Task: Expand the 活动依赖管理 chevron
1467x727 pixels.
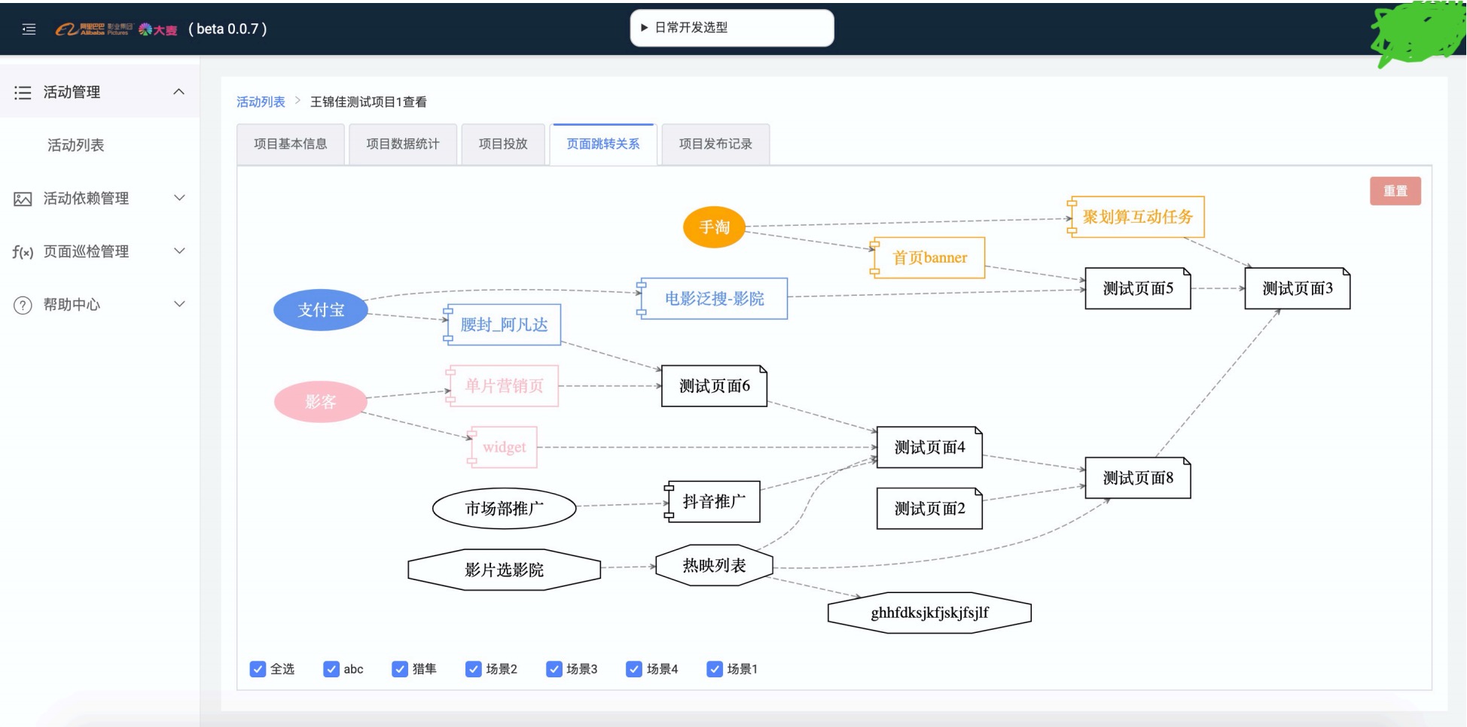Action: (x=179, y=198)
